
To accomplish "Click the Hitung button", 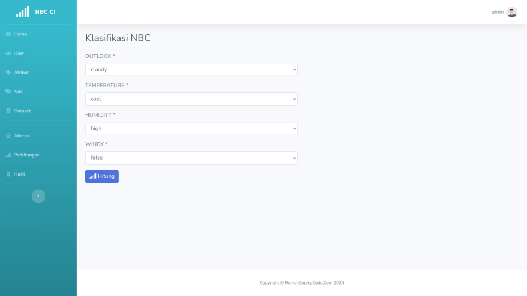I will point(102,176).
